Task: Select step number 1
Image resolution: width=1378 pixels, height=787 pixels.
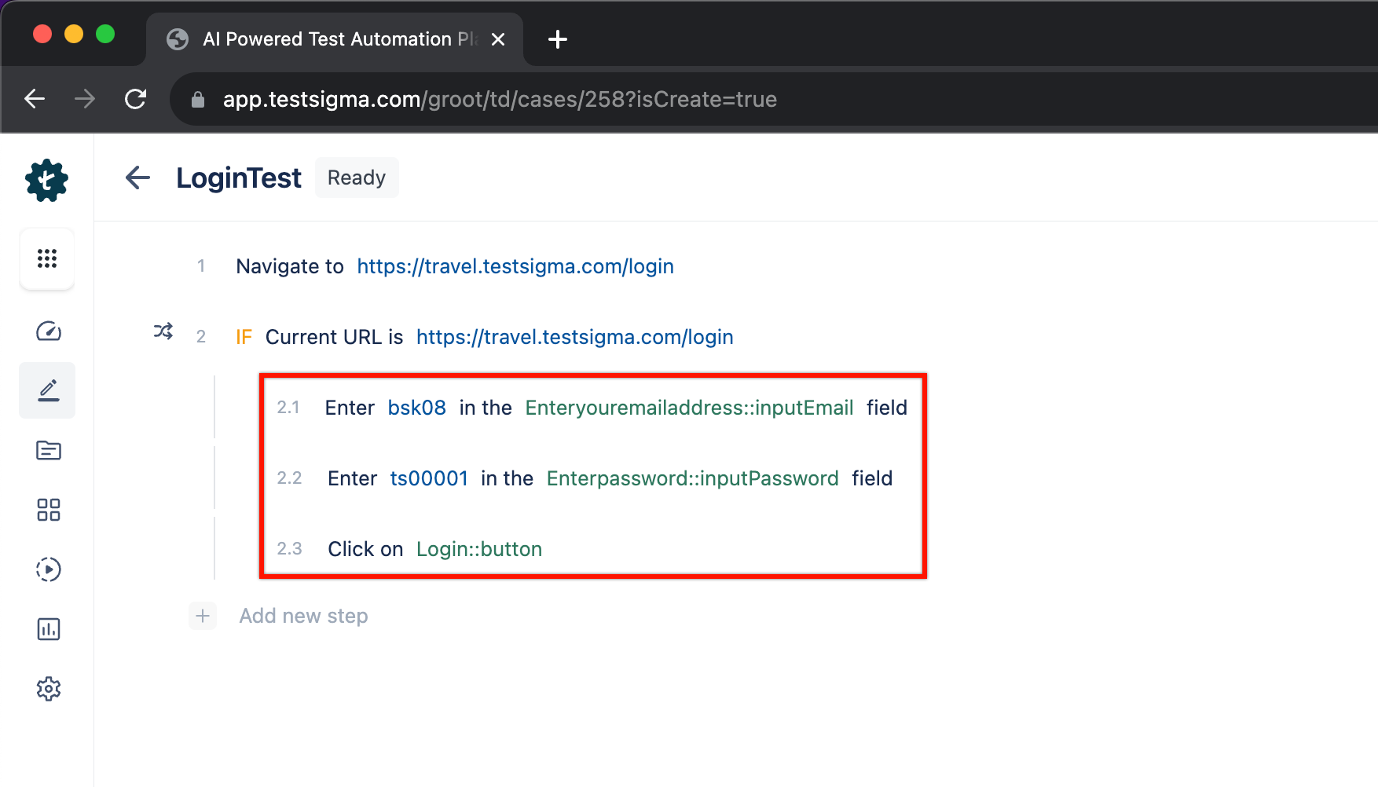Action: tap(201, 266)
